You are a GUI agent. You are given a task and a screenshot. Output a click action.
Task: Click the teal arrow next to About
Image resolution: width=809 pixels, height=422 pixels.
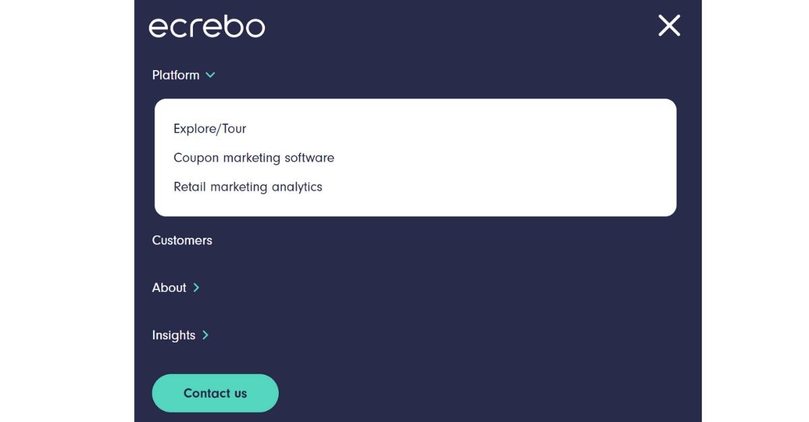196,287
